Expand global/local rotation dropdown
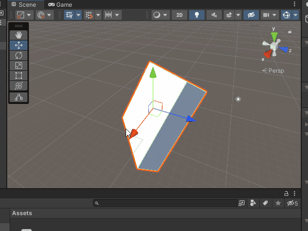 click(49, 15)
